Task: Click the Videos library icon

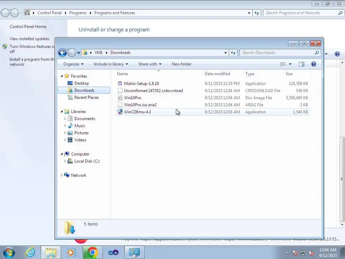Action: pyautogui.click(x=70, y=140)
